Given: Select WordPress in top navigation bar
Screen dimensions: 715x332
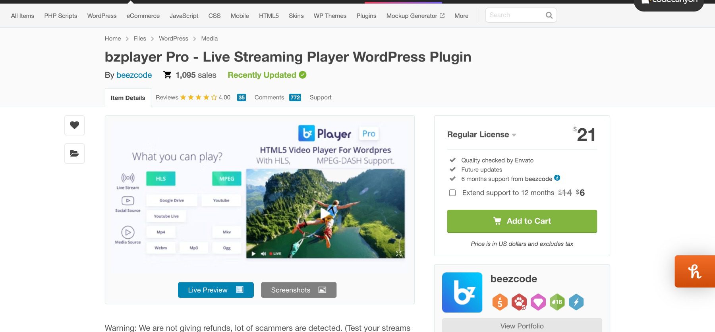Looking at the screenshot, I should [102, 16].
